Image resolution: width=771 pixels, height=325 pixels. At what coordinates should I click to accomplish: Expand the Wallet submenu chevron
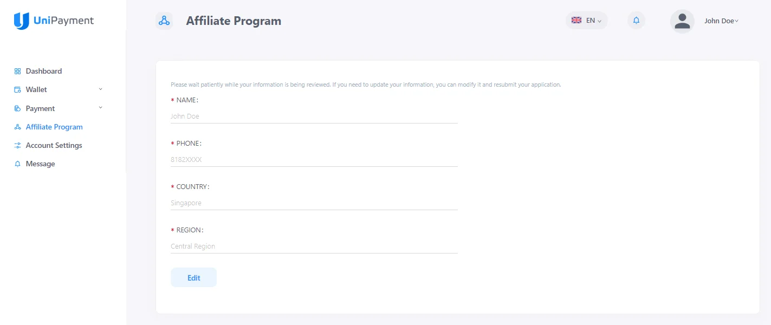pyautogui.click(x=100, y=89)
